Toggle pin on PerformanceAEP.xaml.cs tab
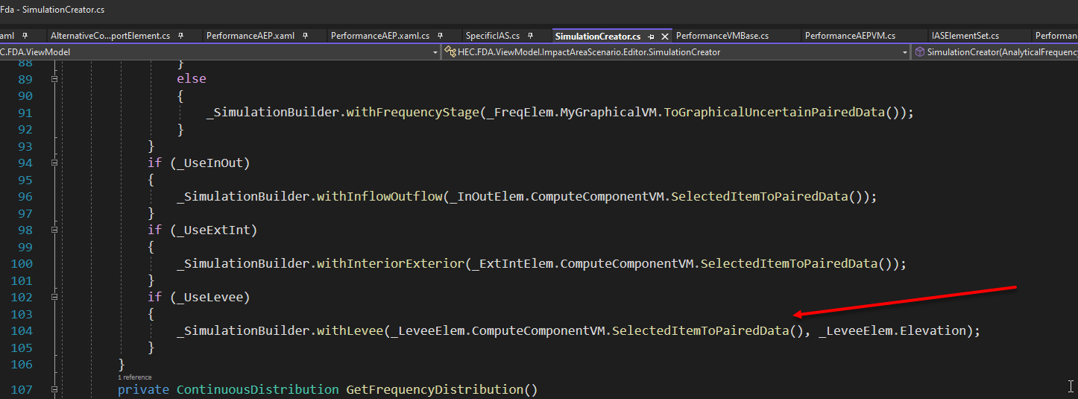The width and height of the screenshot is (1078, 399). click(x=440, y=36)
